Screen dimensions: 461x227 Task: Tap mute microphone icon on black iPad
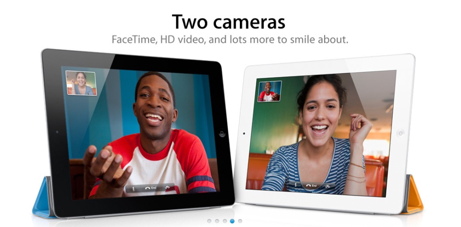133,188
